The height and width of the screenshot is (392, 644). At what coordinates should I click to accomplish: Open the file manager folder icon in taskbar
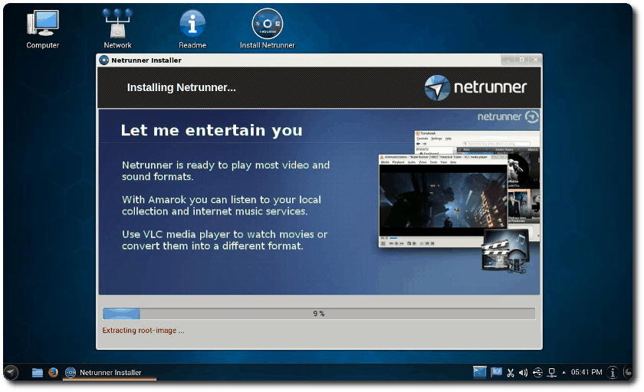tap(38, 372)
